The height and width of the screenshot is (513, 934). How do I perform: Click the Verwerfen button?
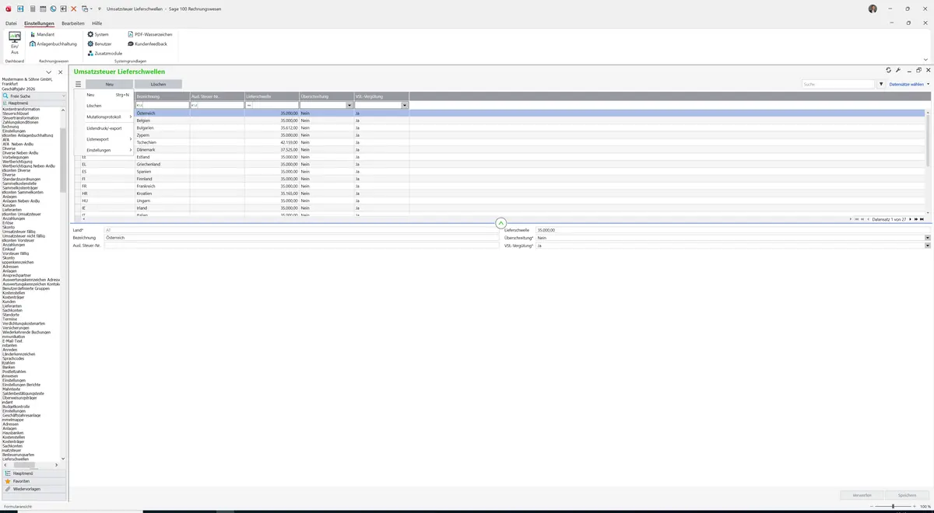tap(862, 494)
